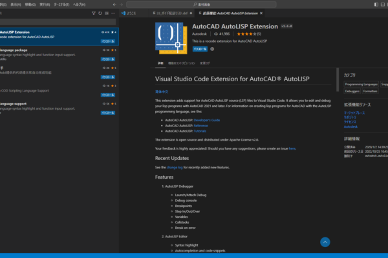Click the Programming Languages category tag
This screenshot has width=388, height=258.
[x=361, y=84]
